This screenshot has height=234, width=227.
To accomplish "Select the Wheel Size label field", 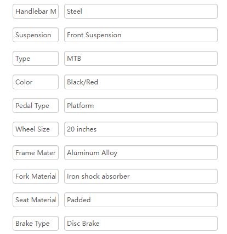I will [36, 129].
